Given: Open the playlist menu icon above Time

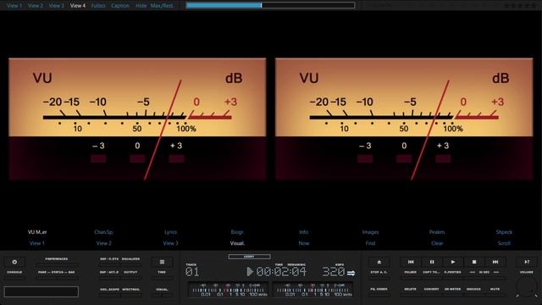Looking at the screenshot, I should tap(162, 262).
